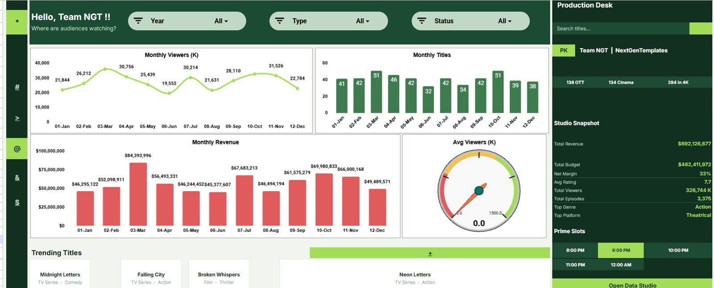The height and width of the screenshot is (288, 714).
Task: Open the hash (#) sidebar icon
Action: pos(17,87)
